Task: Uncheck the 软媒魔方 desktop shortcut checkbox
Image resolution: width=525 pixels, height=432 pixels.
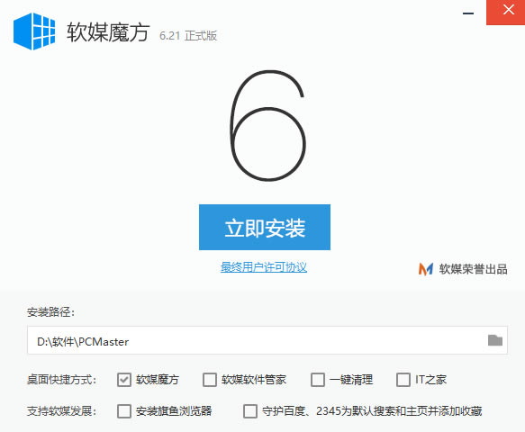Action: (x=124, y=380)
